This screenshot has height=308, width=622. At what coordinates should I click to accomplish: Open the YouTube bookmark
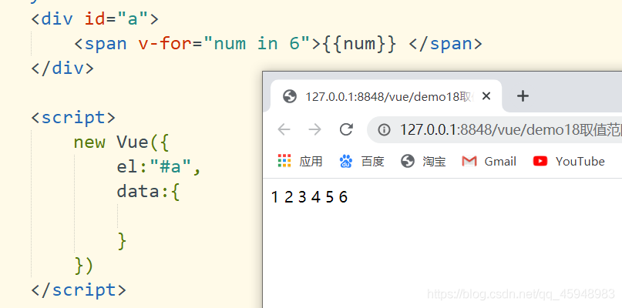tap(569, 162)
